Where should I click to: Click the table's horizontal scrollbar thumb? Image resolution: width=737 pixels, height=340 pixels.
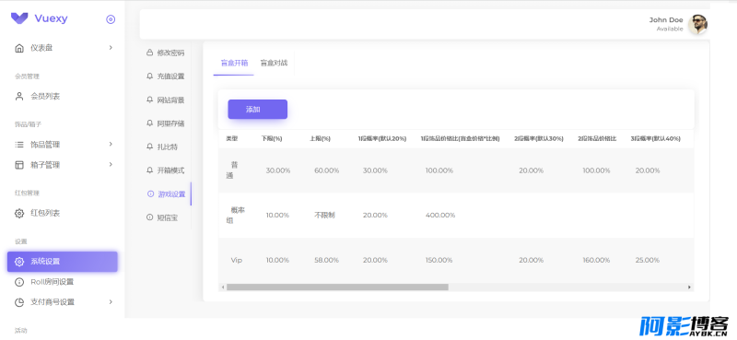pos(337,287)
